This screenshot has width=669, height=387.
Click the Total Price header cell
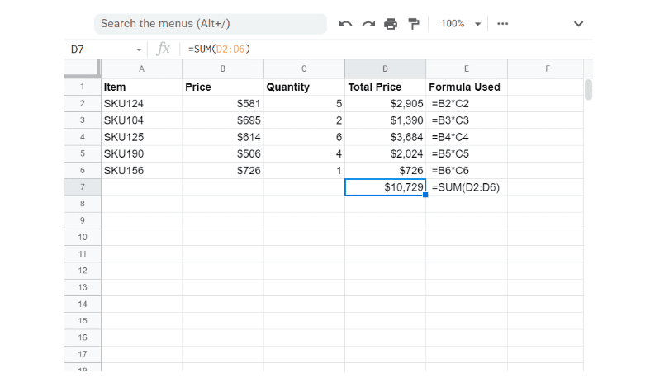[386, 87]
